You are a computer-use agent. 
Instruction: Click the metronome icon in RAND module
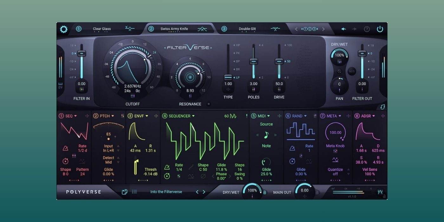coord(292,148)
